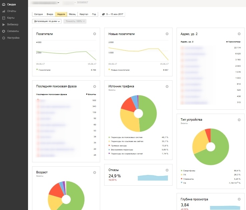The image size is (246, 210).
Task: Click the calendar icon in date range
Action: [103, 14]
